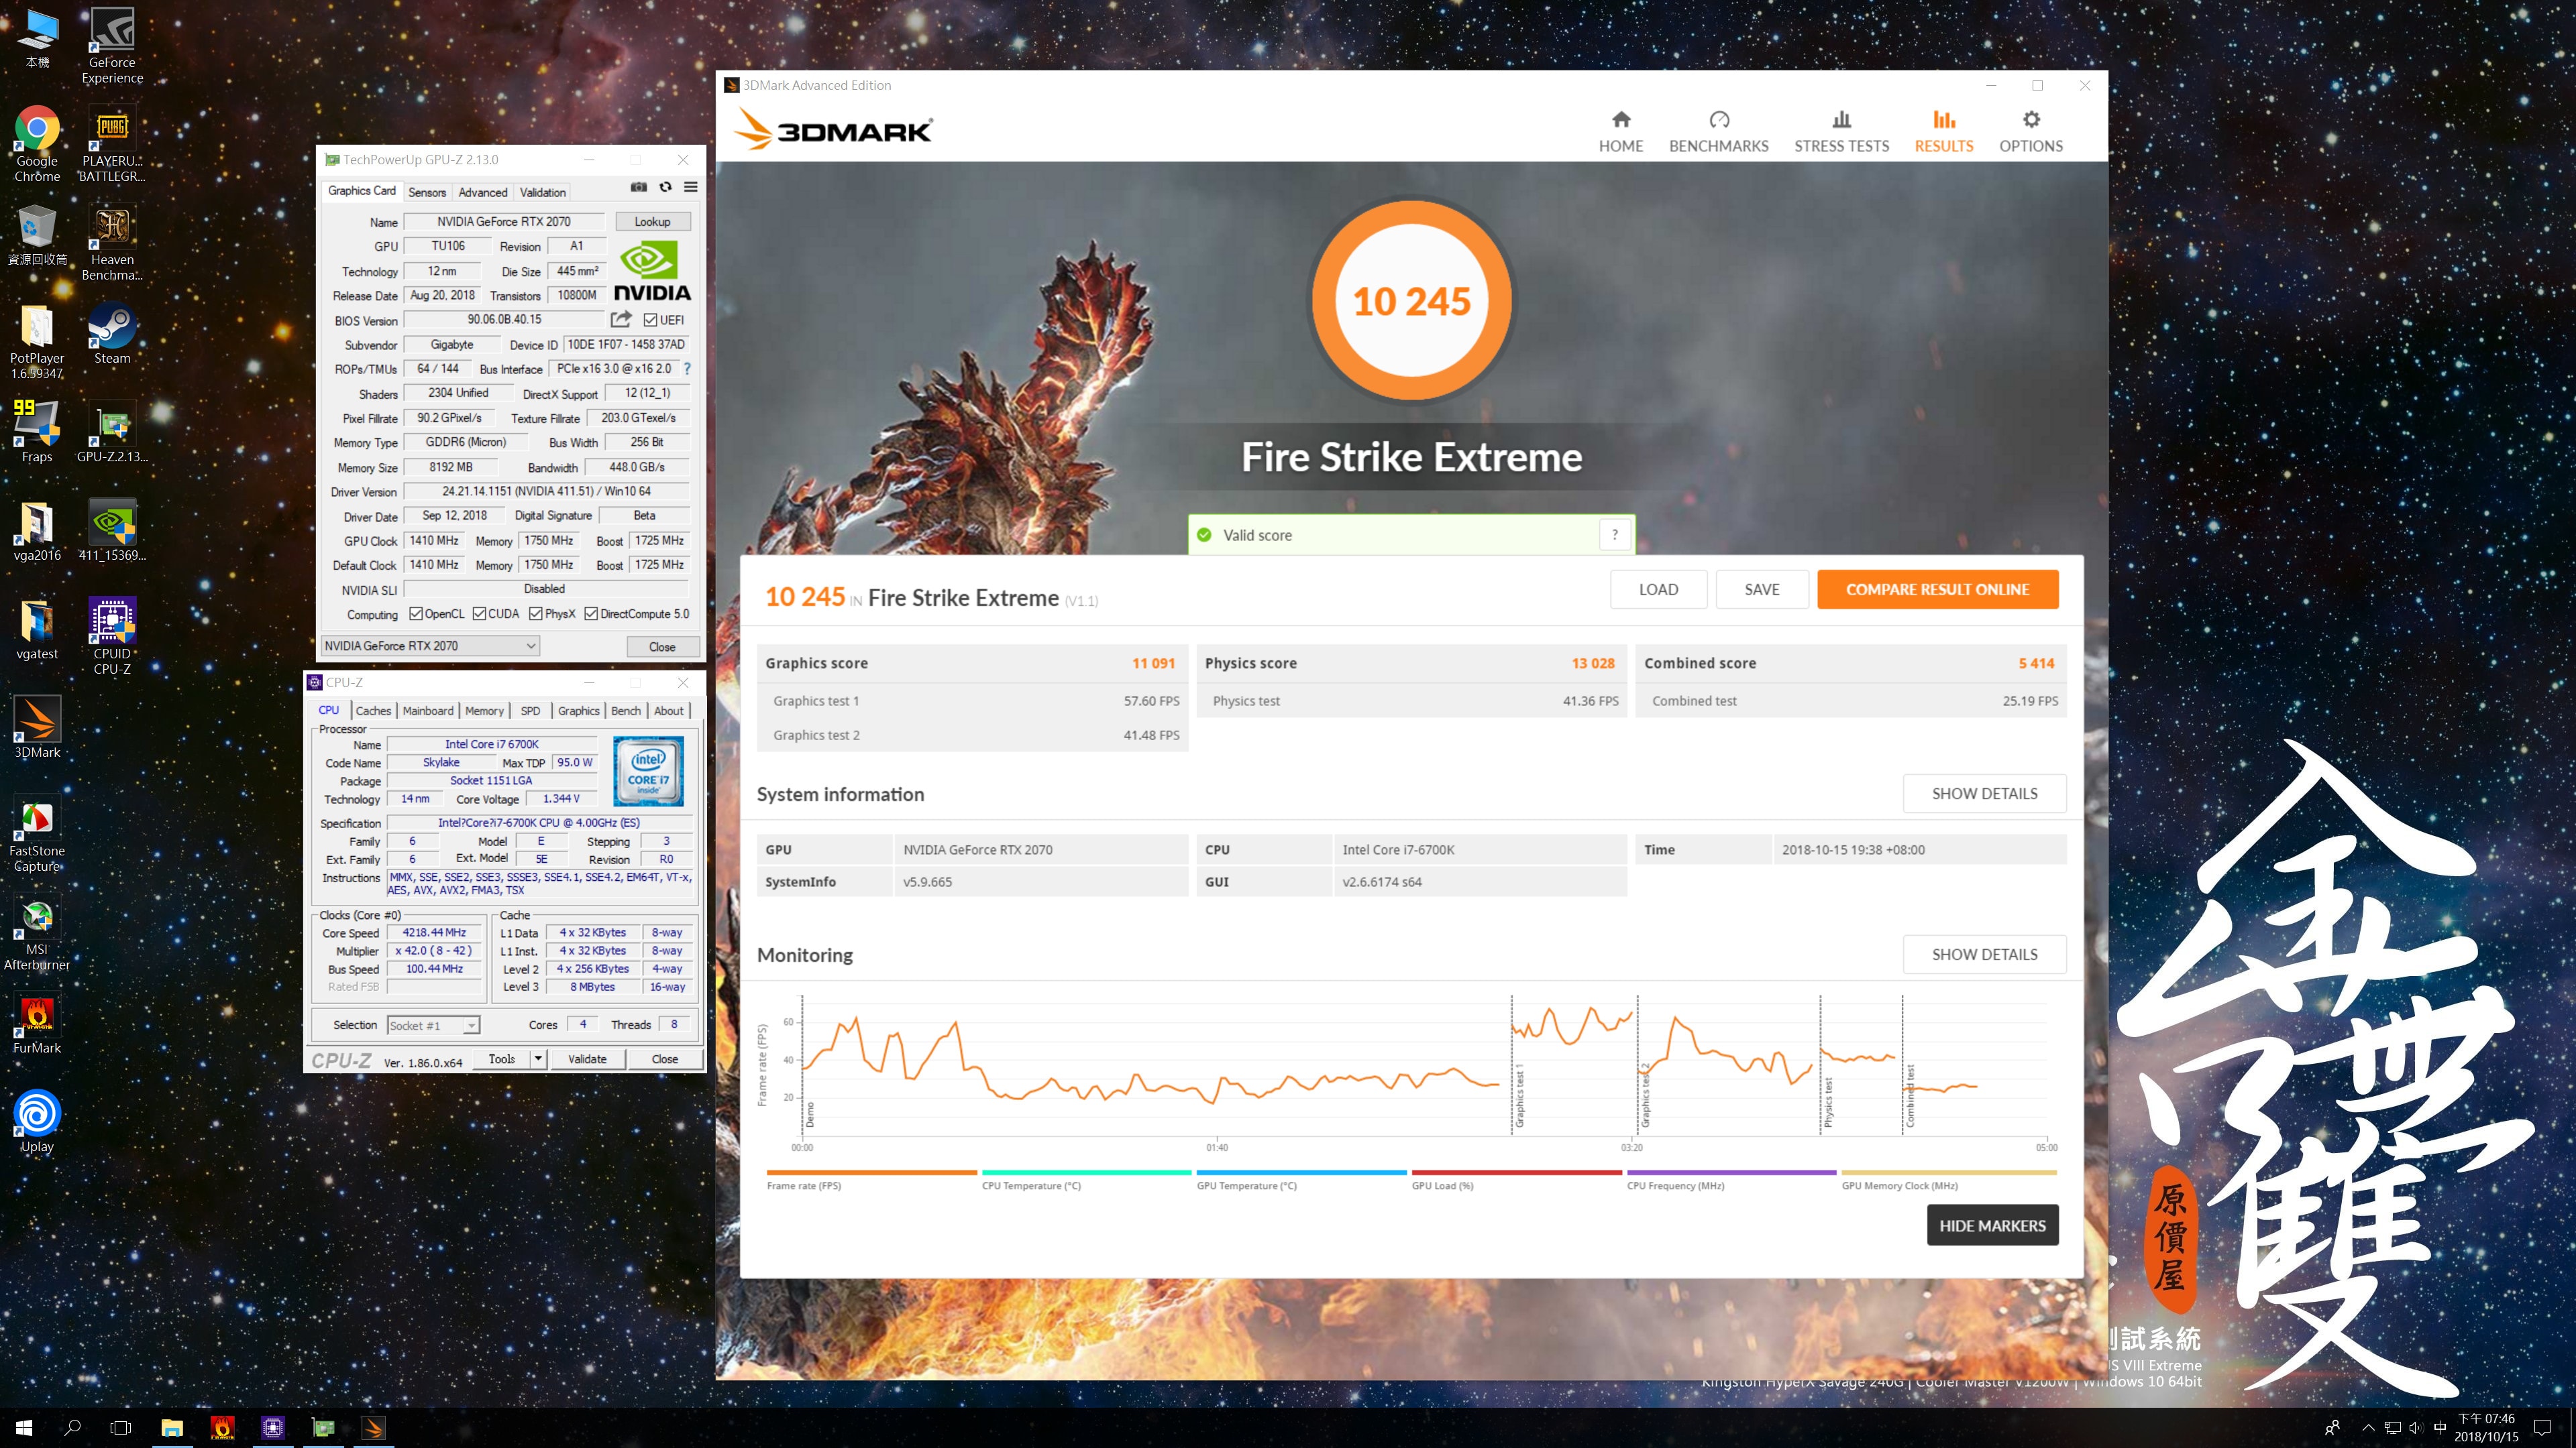Viewport: 2576px width, 1448px height.
Task: Open Windows notification center
Action: tap(2543, 1427)
